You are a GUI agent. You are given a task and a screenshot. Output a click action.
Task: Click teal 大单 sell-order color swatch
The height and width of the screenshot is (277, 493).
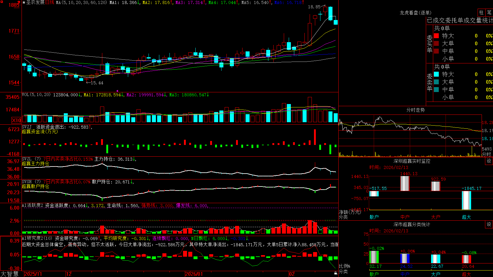[436, 82]
